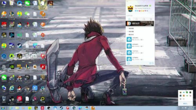Viewport: 196px width, 110px height.
Task: Select the highlighted League of Legends desktop file
Action: (43, 5)
